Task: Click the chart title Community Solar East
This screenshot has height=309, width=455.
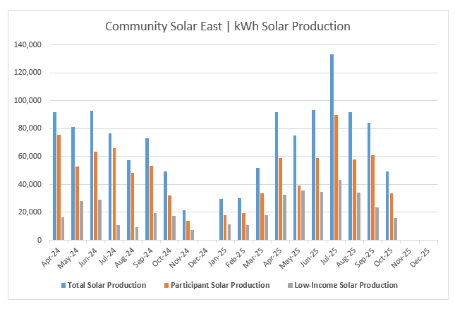Action: 227,27
